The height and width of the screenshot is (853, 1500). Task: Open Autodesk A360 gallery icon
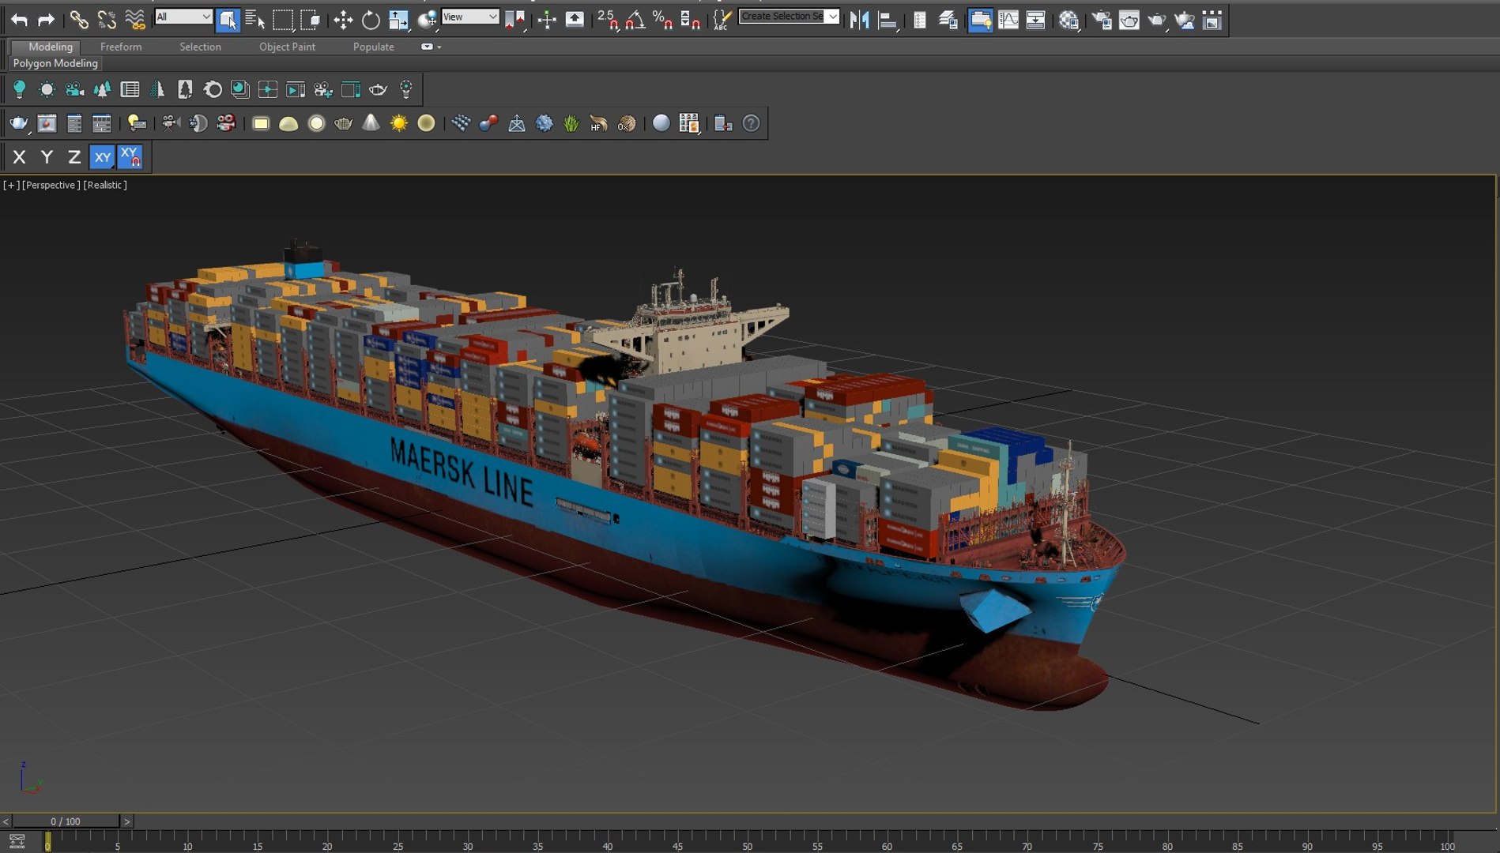click(x=1212, y=20)
